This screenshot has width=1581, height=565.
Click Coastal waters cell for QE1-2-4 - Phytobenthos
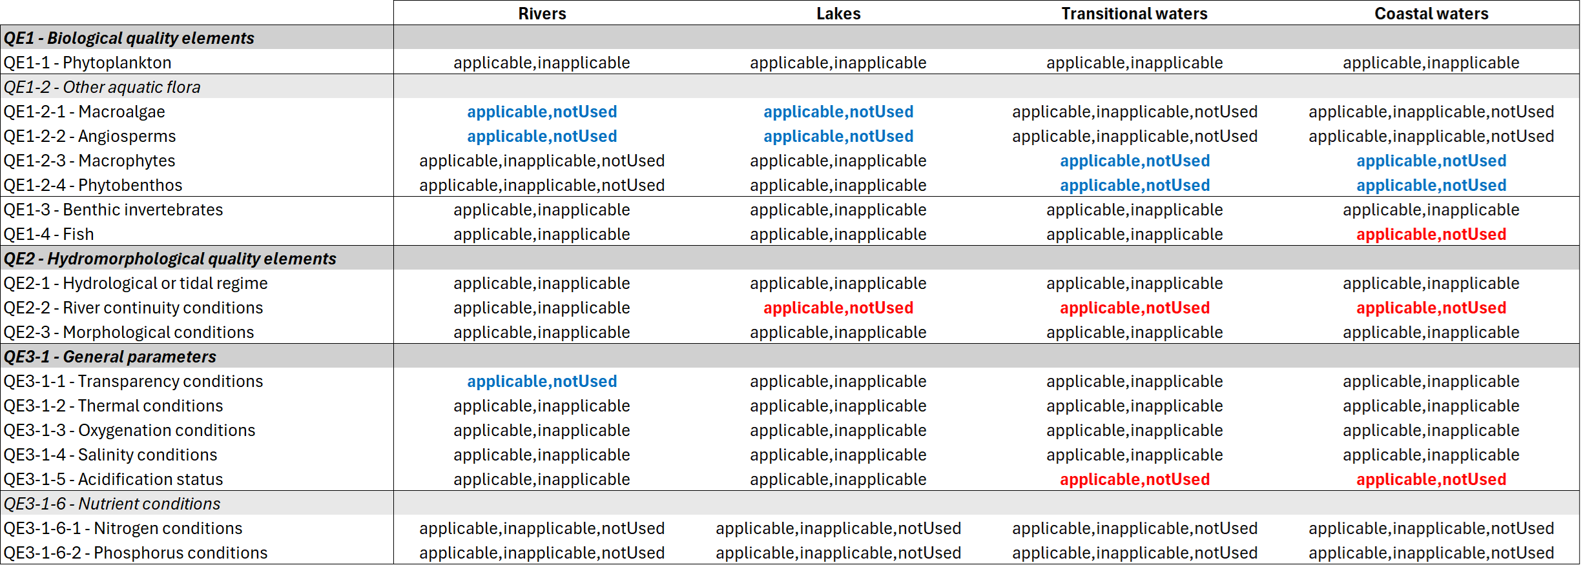[1431, 185]
